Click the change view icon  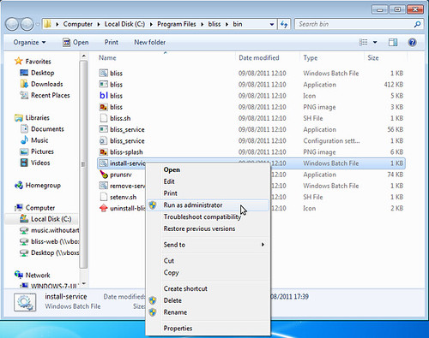point(363,43)
